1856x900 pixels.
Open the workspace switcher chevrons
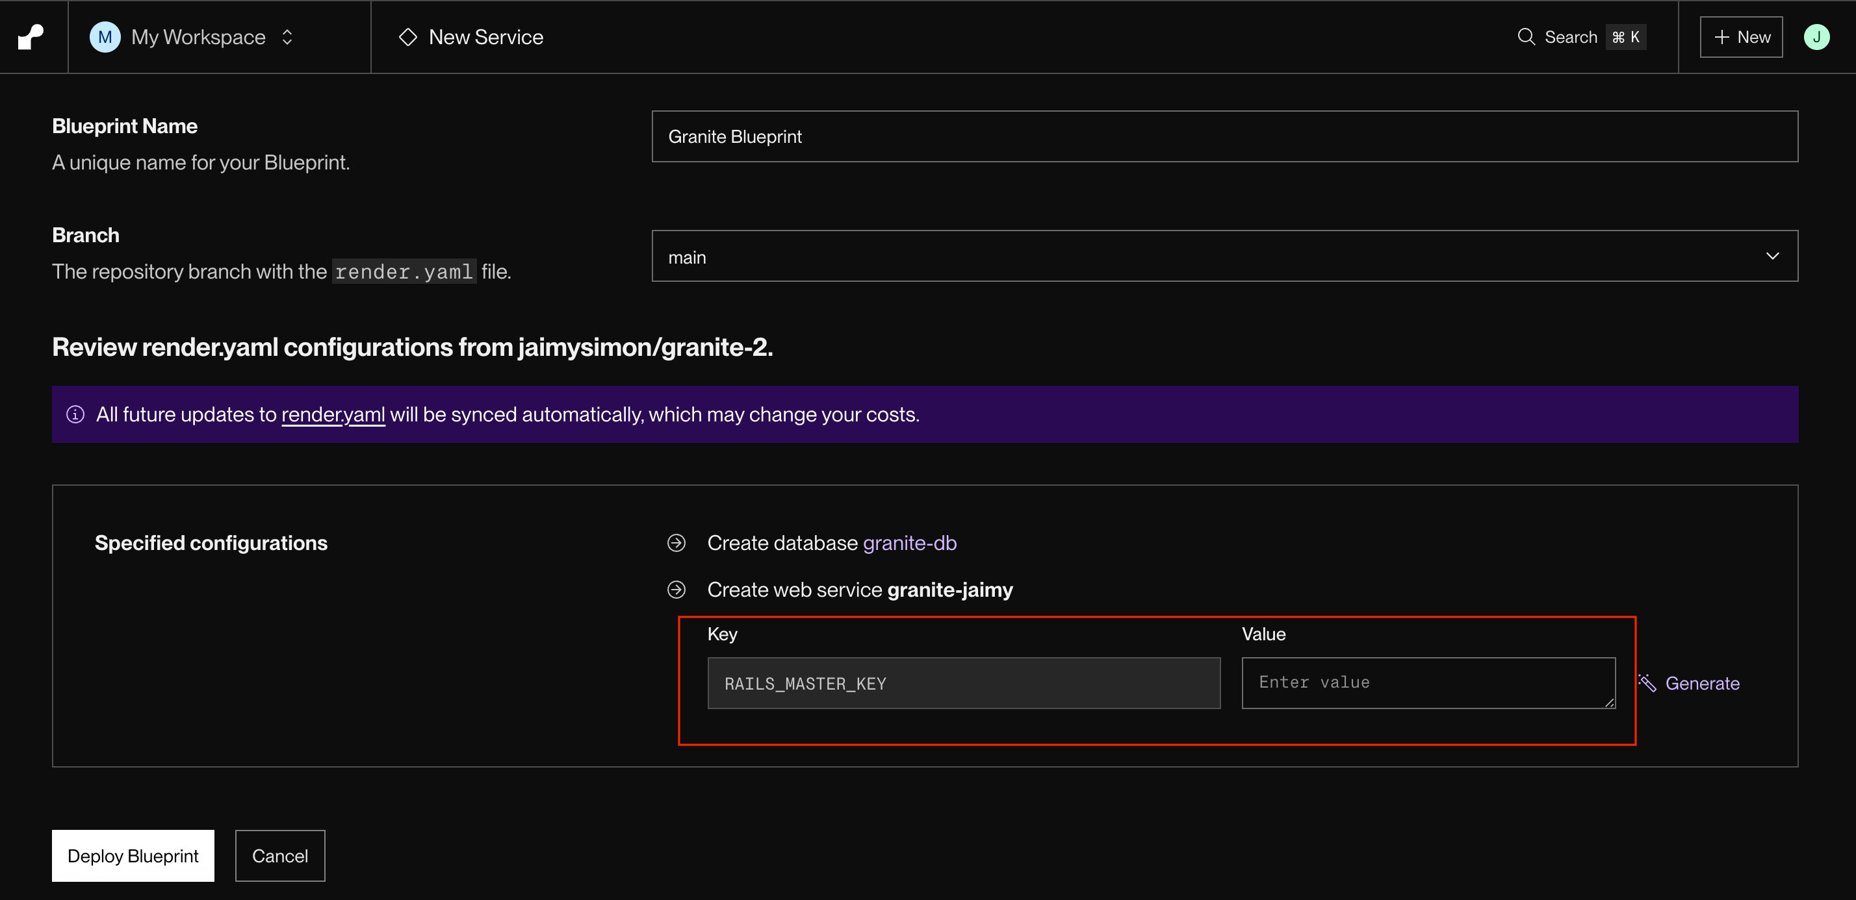pyautogui.click(x=287, y=37)
